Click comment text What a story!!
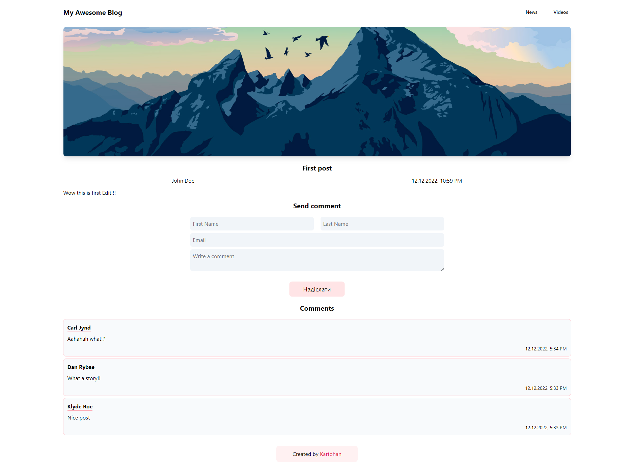Screen dimensions: 634x466 tap(84, 378)
